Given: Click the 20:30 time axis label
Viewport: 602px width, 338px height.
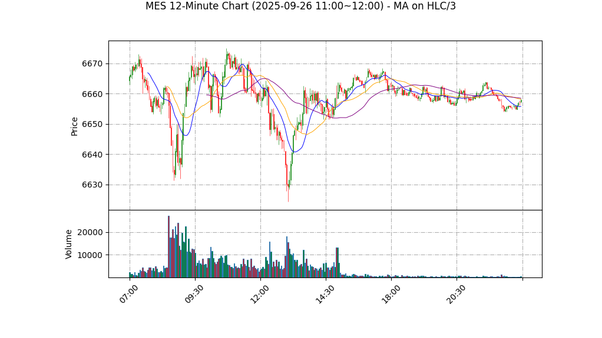Looking at the screenshot, I should point(456,295).
